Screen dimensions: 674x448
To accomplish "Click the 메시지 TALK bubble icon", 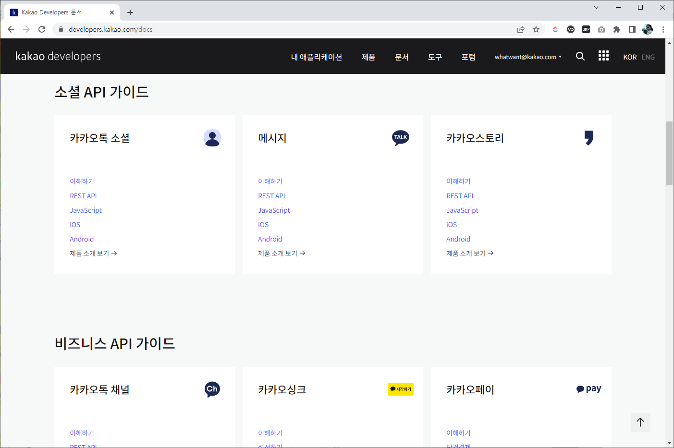I will [x=401, y=138].
